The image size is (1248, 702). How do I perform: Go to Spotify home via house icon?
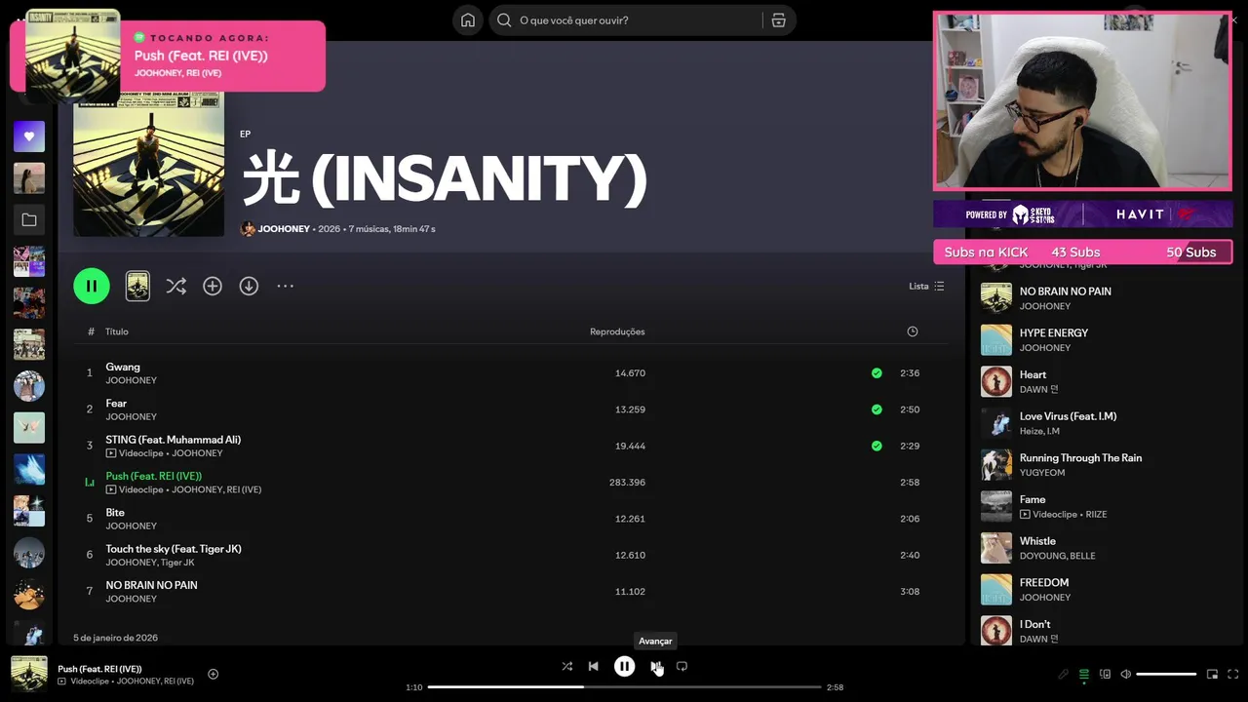tap(468, 20)
